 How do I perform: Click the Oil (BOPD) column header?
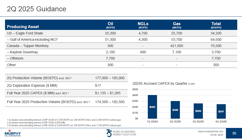(110, 25)
